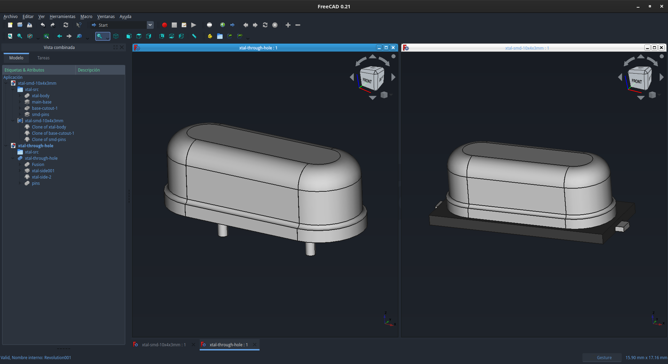The image size is (668, 364).
Task: Click the undo arrow in toolbar
Action: [x=43, y=25]
